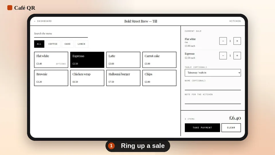Filter menu by Cake

[x=68, y=44]
